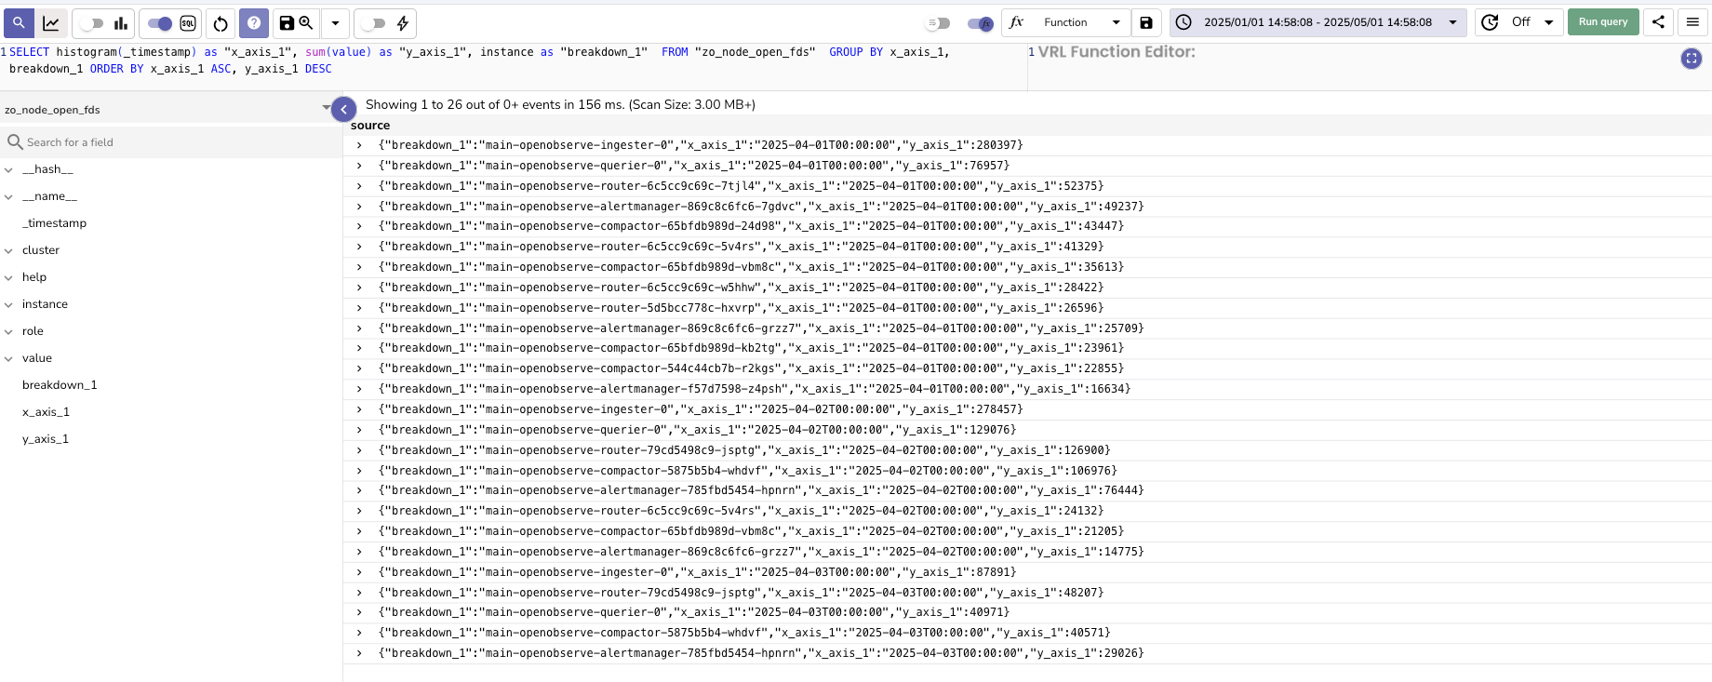Click the saved views disk icon
This screenshot has height=682, width=1712.
(x=288, y=23)
